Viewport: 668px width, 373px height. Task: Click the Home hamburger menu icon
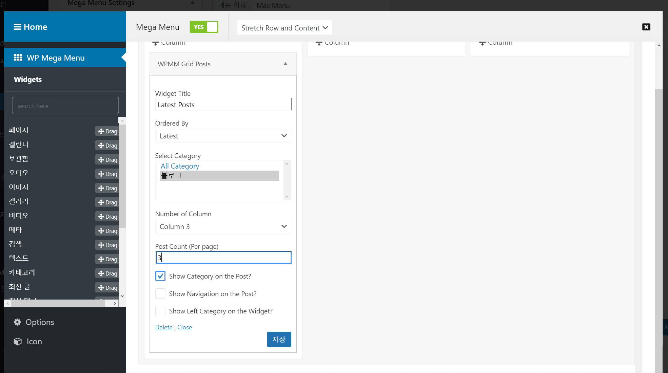(17, 27)
